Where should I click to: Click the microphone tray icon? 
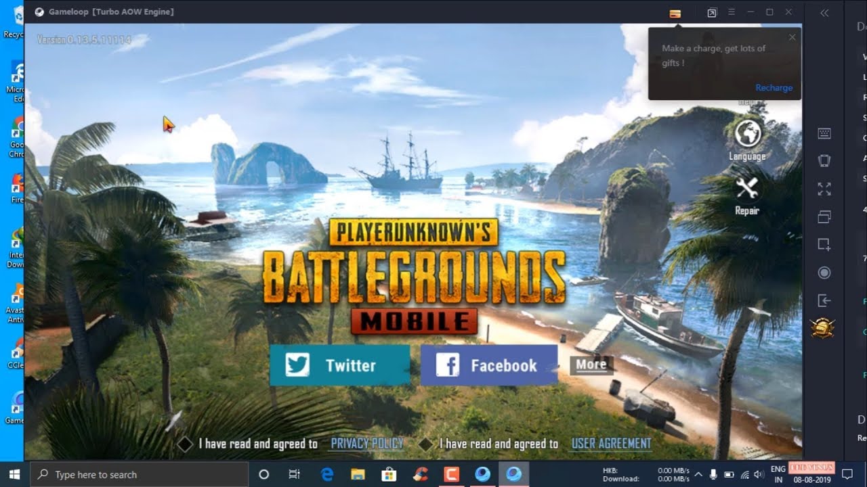713,474
